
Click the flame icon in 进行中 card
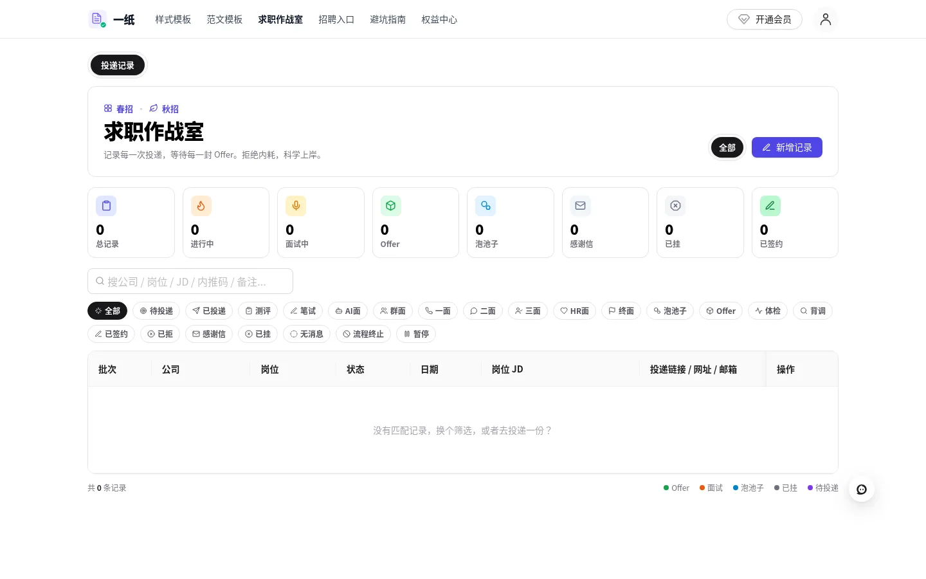pos(201,206)
